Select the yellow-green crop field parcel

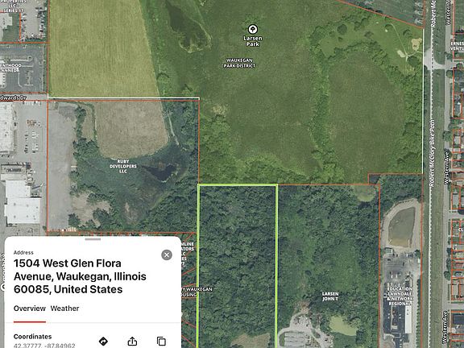click(x=101, y=49)
